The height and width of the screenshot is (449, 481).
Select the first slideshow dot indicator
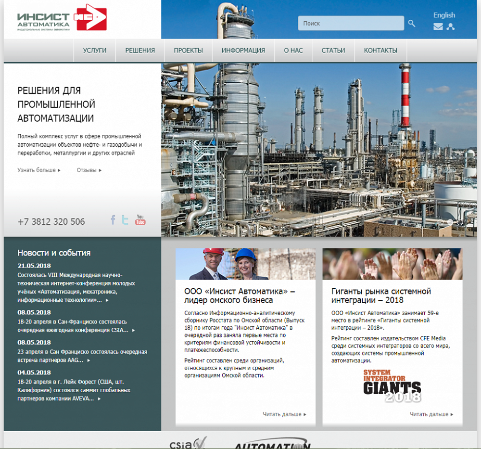pyautogui.click(x=440, y=222)
